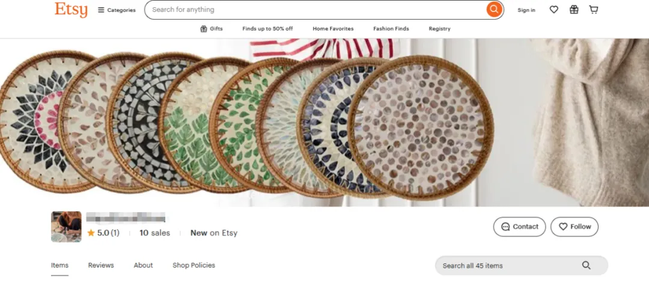Select the Items tab
The image size is (649, 285).
point(59,265)
